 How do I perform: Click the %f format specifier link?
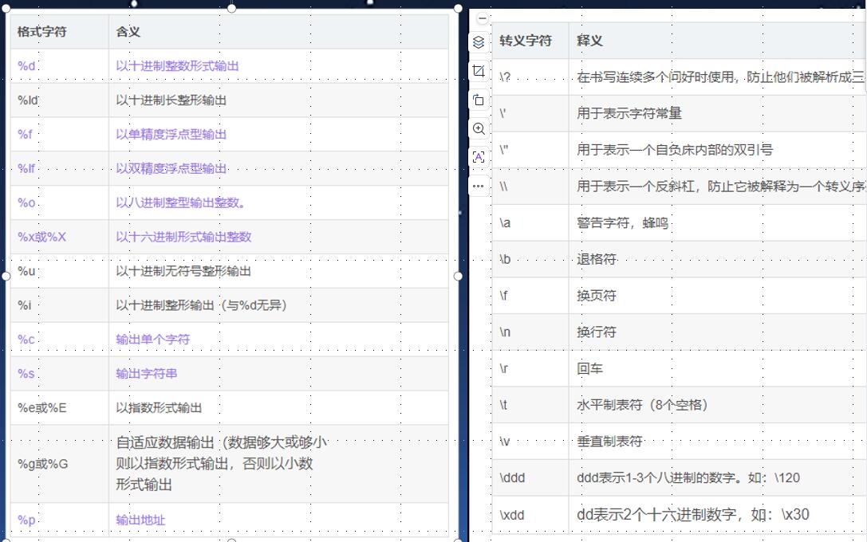click(x=23, y=134)
